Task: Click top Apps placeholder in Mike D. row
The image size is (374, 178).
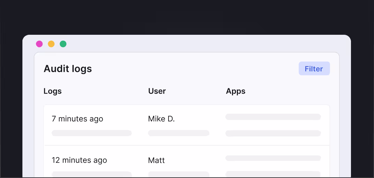Action: pos(273,117)
